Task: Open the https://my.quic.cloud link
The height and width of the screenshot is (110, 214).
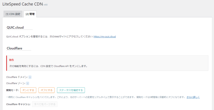Action: (x=105, y=37)
